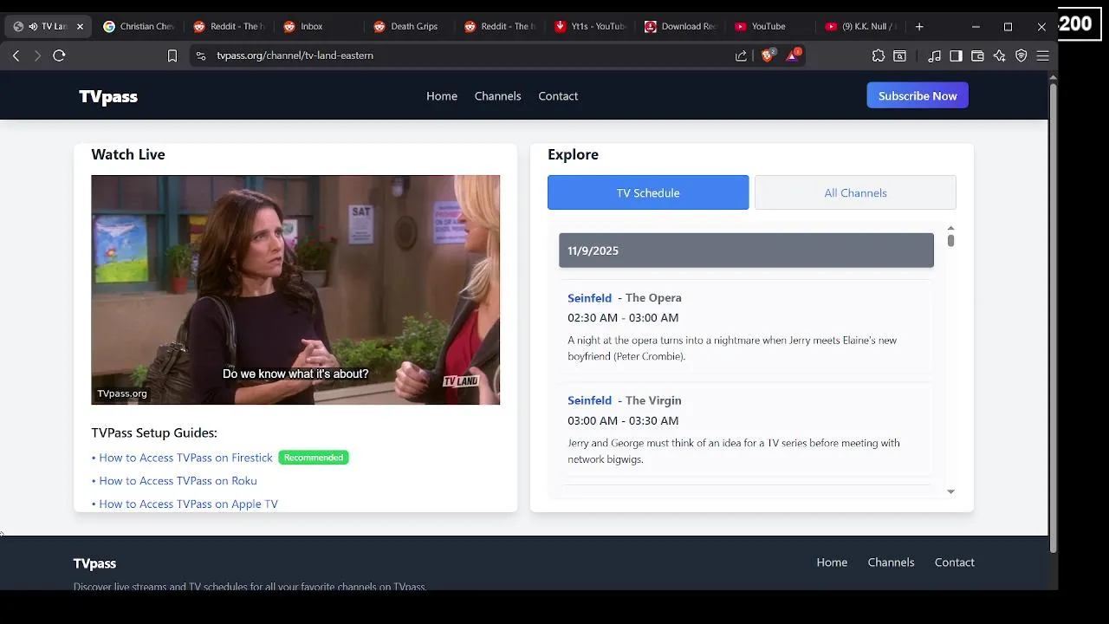Open the footer Channels link
Screen dimensions: 1109x624
(891, 562)
